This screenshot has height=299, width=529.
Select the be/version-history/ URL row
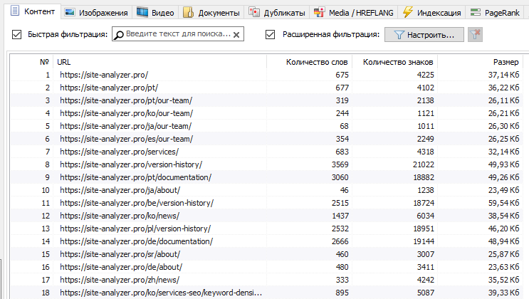pyautogui.click(x=266, y=203)
